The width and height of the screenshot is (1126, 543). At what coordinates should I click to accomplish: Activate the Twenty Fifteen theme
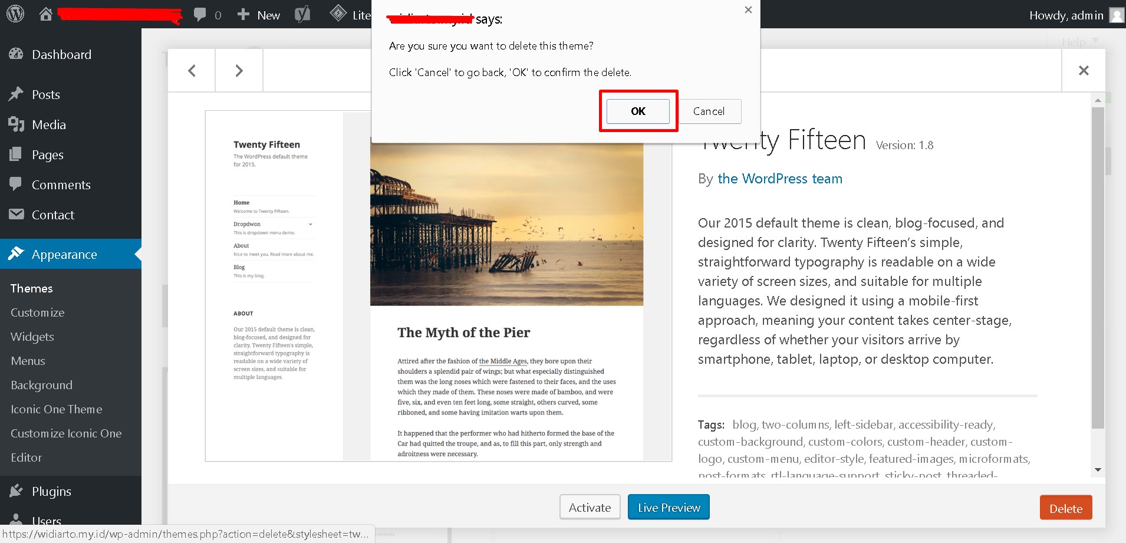click(590, 507)
